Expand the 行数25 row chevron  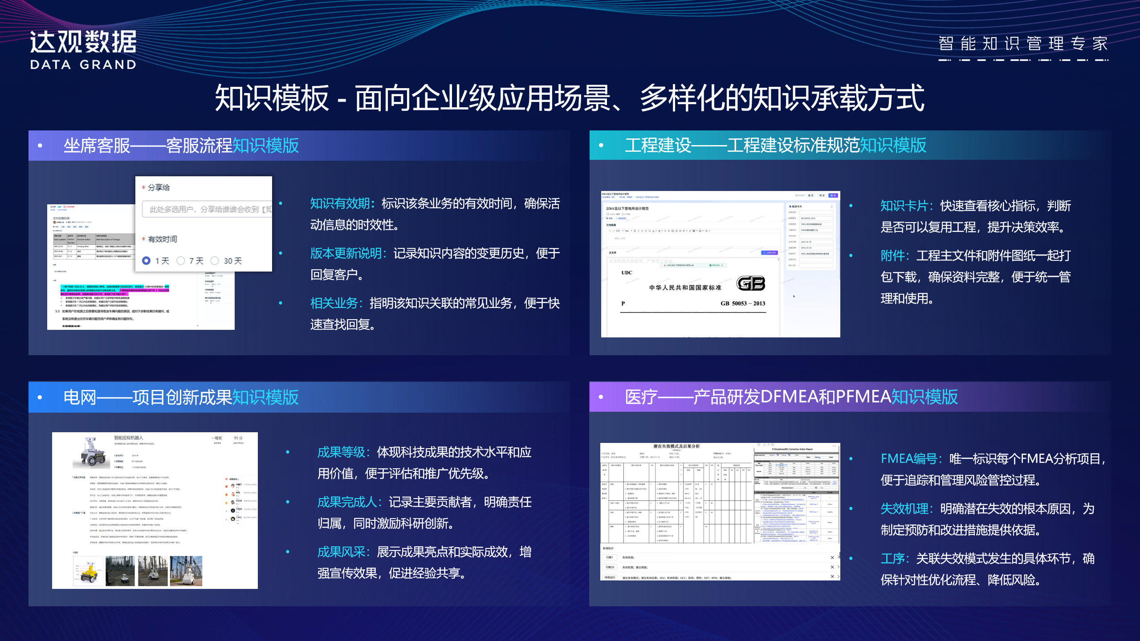click(838, 567)
